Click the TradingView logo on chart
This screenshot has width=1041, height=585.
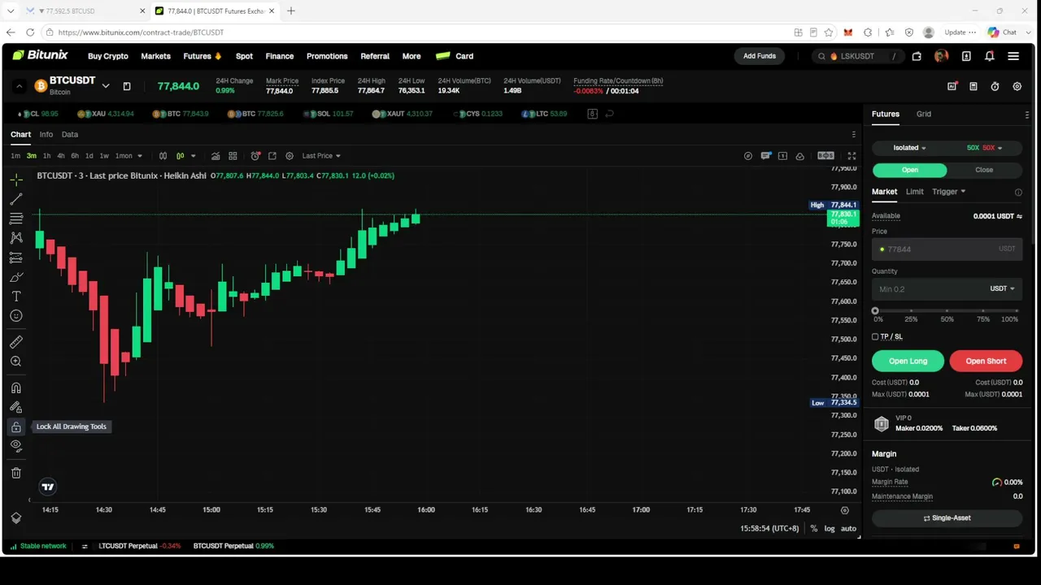pyautogui.click(x=48, y=487)
